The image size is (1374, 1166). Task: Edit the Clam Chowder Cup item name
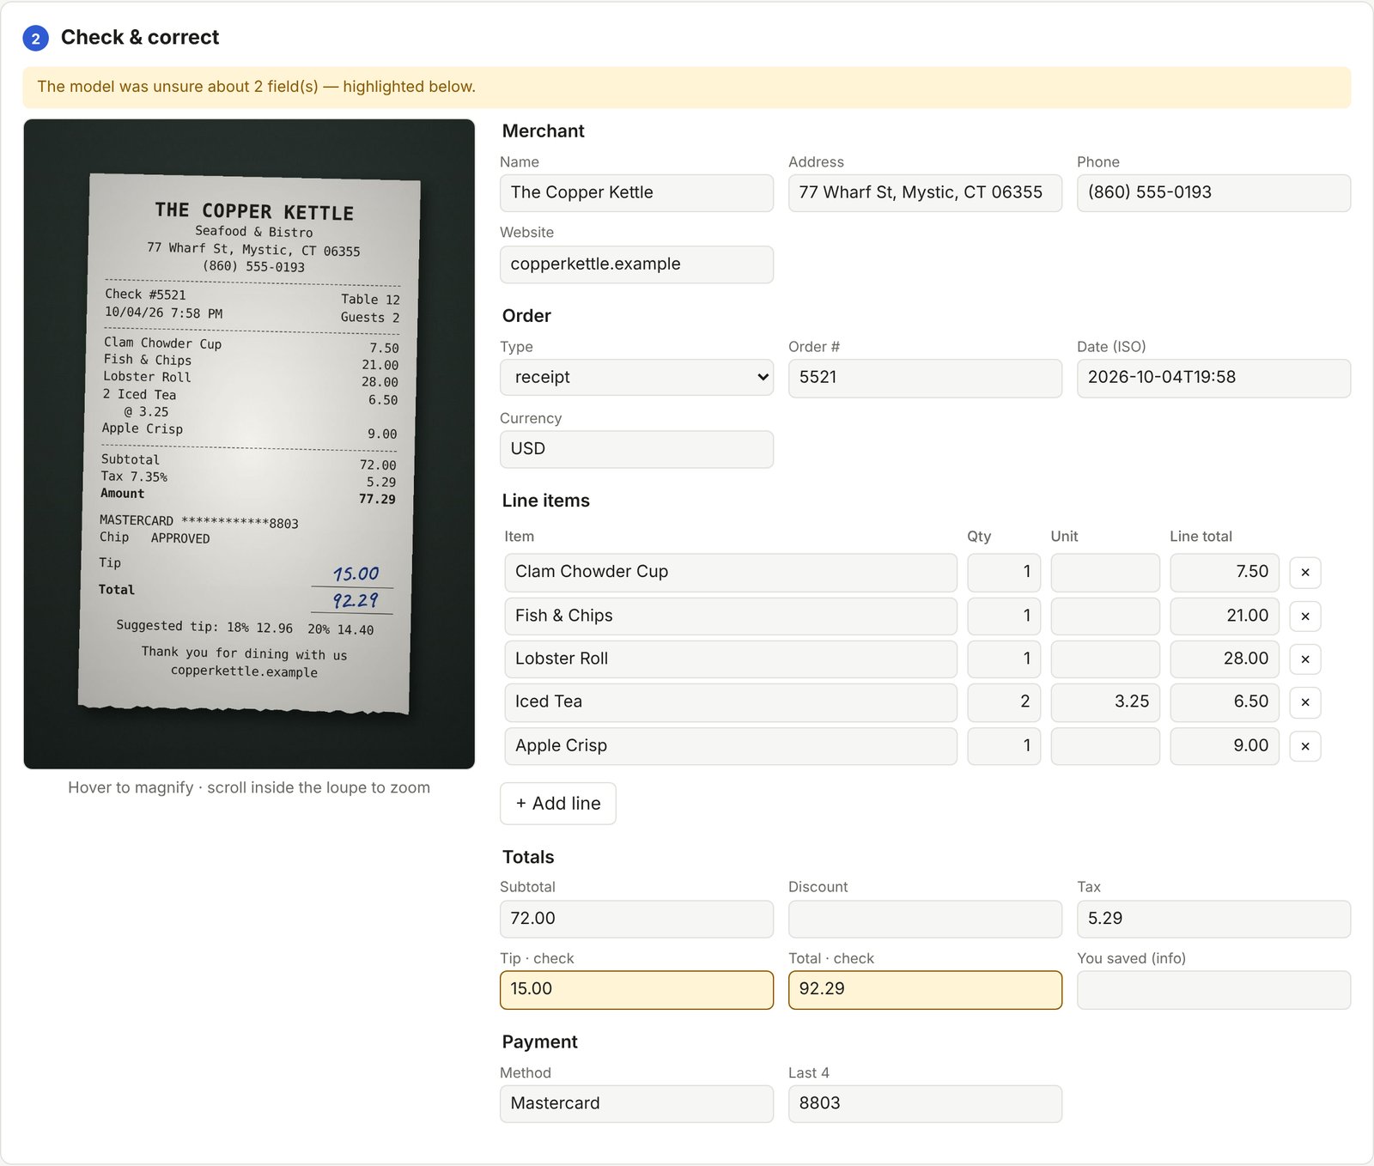[731, 573]
